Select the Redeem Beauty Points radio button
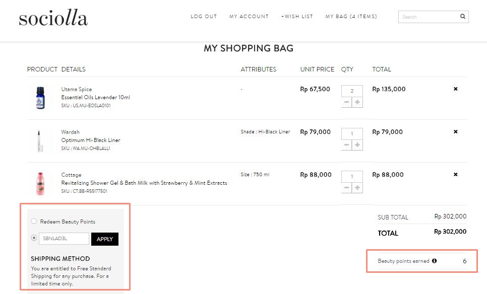Image resolution: width=487 pixels, height=294 pixels. click(33, 221)
